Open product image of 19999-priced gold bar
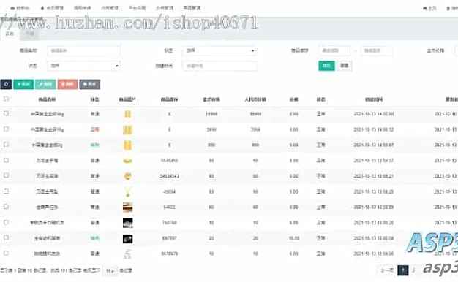The width and height of the screenshot is (458, 282). click(127, 114)
